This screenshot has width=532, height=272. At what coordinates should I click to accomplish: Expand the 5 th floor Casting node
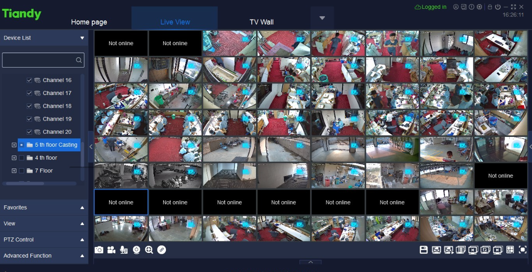[14, 145]
